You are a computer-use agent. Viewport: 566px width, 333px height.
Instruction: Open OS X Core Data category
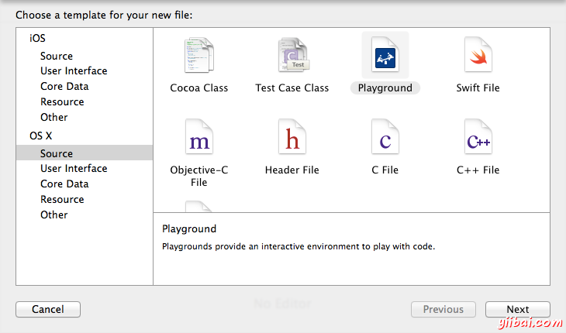point(64,184)
